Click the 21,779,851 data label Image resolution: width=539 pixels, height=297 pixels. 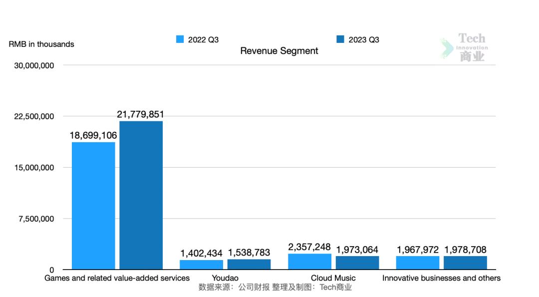click(141, 115)
